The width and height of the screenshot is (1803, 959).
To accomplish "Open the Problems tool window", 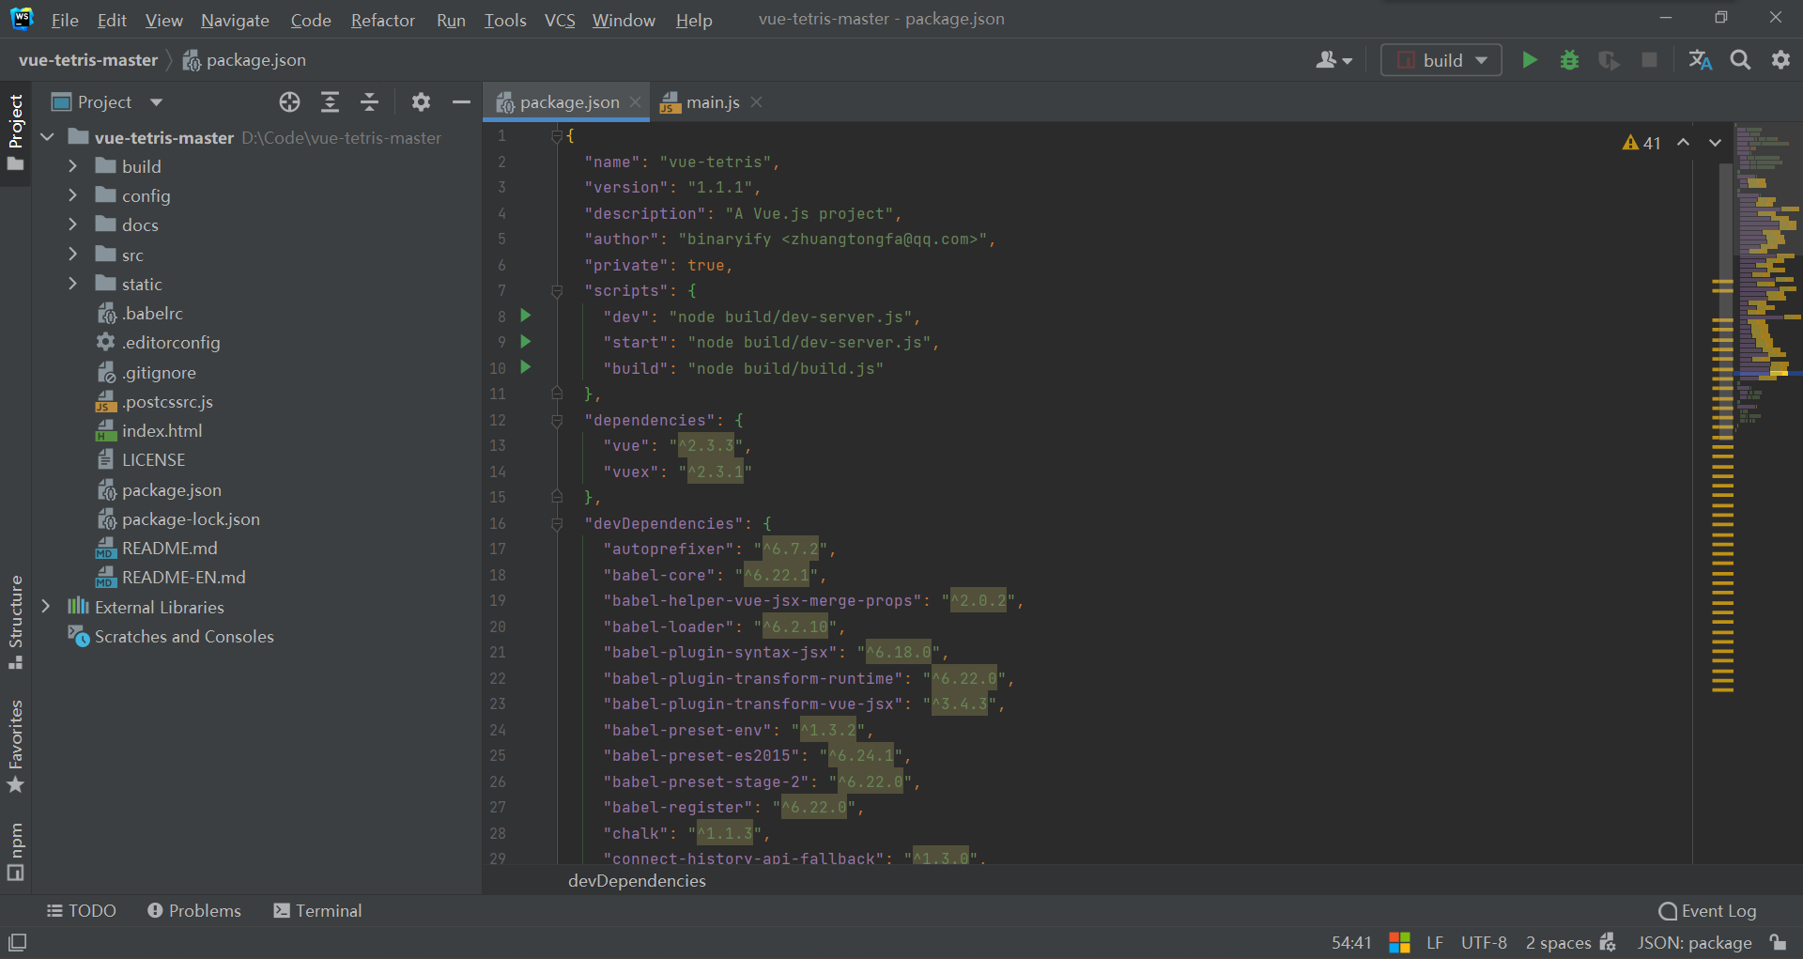I will click(194, 910).
